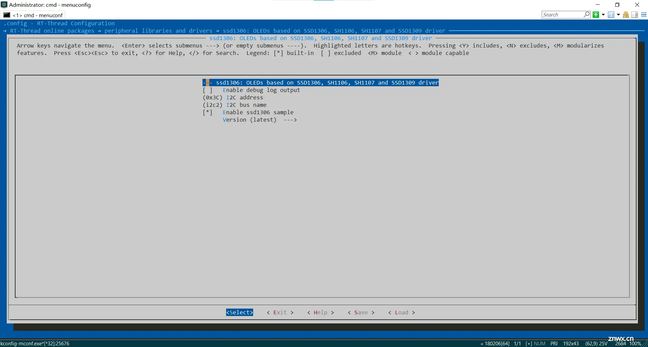The image size is (648, 347).
Task: Open the ConEmu hamburger settings menu
Action: click(644, 15)
